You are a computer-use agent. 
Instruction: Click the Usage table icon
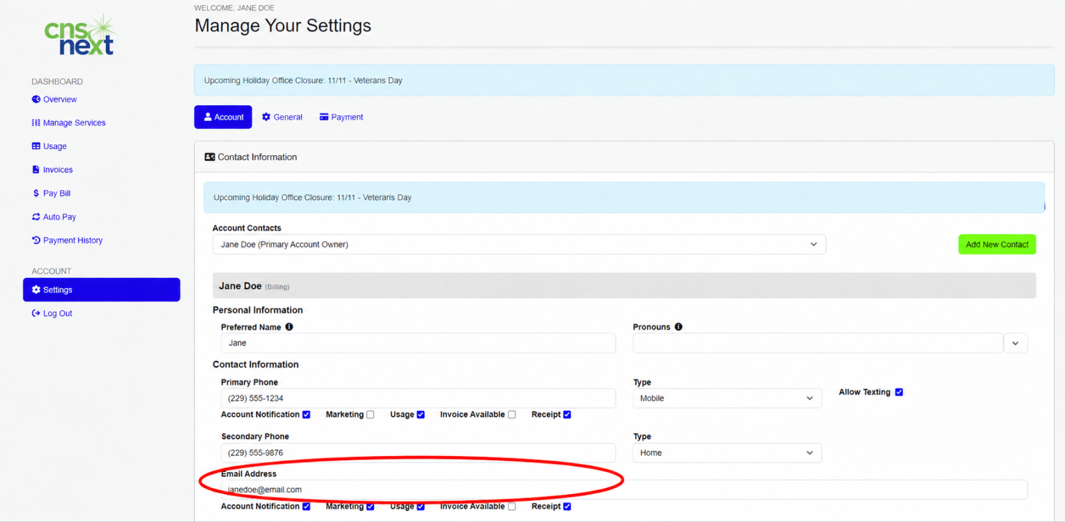(36, 146)
